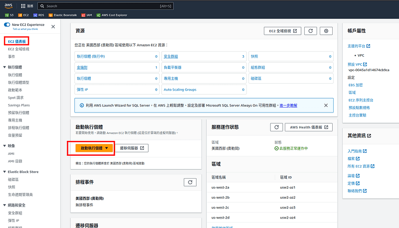
Task: Click the EC2 全域檢視 button in 資源 panel
Action: click(x=282, y=31)
